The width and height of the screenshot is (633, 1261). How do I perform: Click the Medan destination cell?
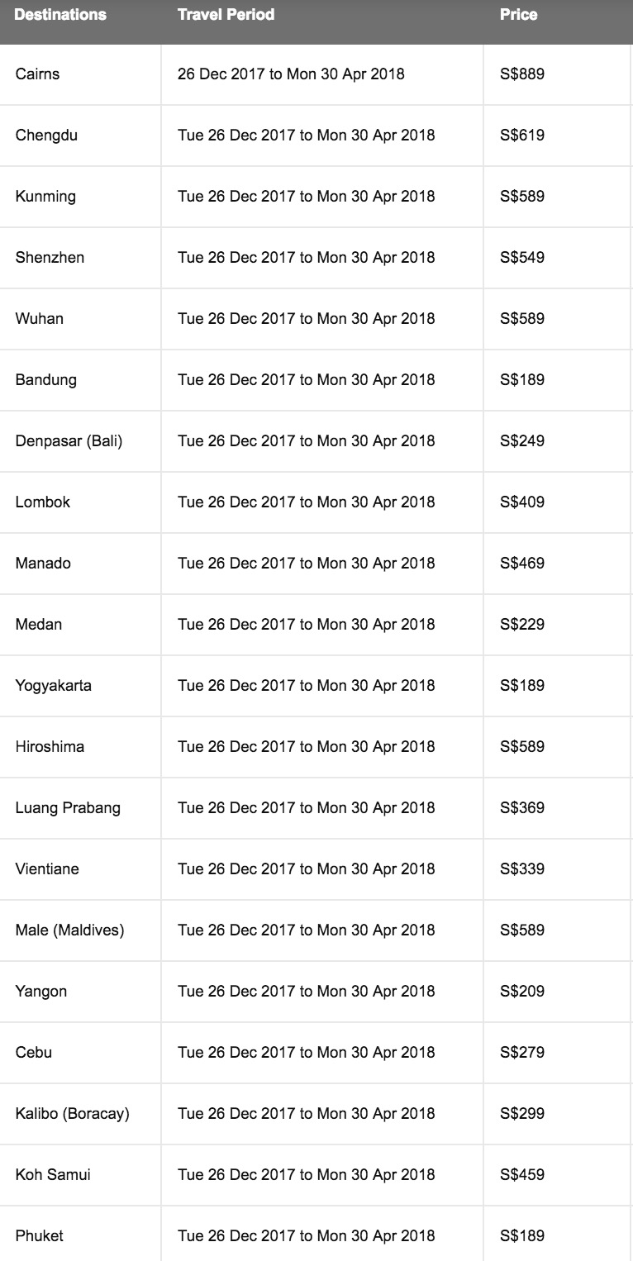click(38, 625)
